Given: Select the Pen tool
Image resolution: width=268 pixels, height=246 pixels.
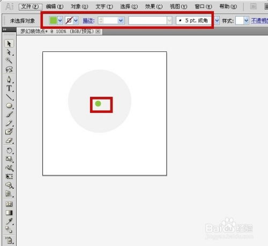Looking at the screenshot, I should [x=9, y=80].
